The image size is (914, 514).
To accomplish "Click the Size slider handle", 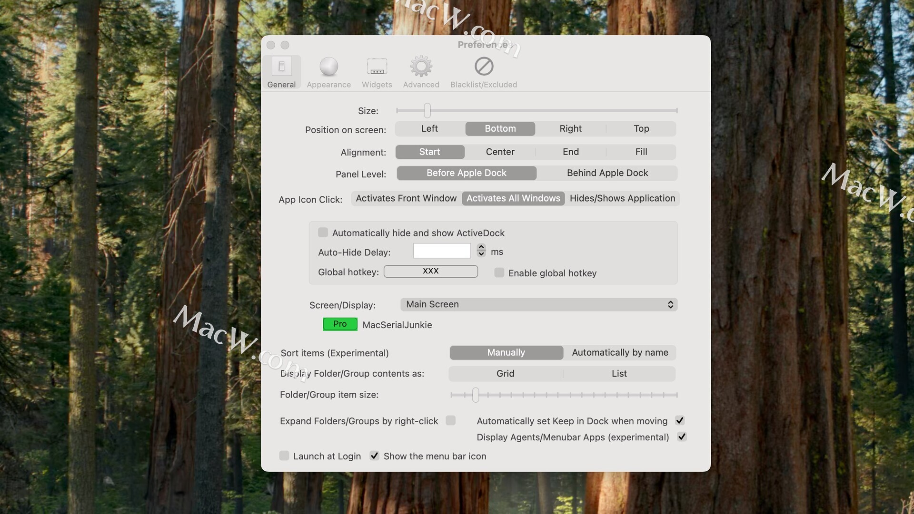I will click(x=427, y=111).
